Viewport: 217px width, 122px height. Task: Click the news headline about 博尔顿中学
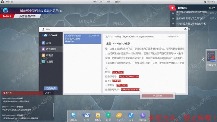(x=42, y=11)
